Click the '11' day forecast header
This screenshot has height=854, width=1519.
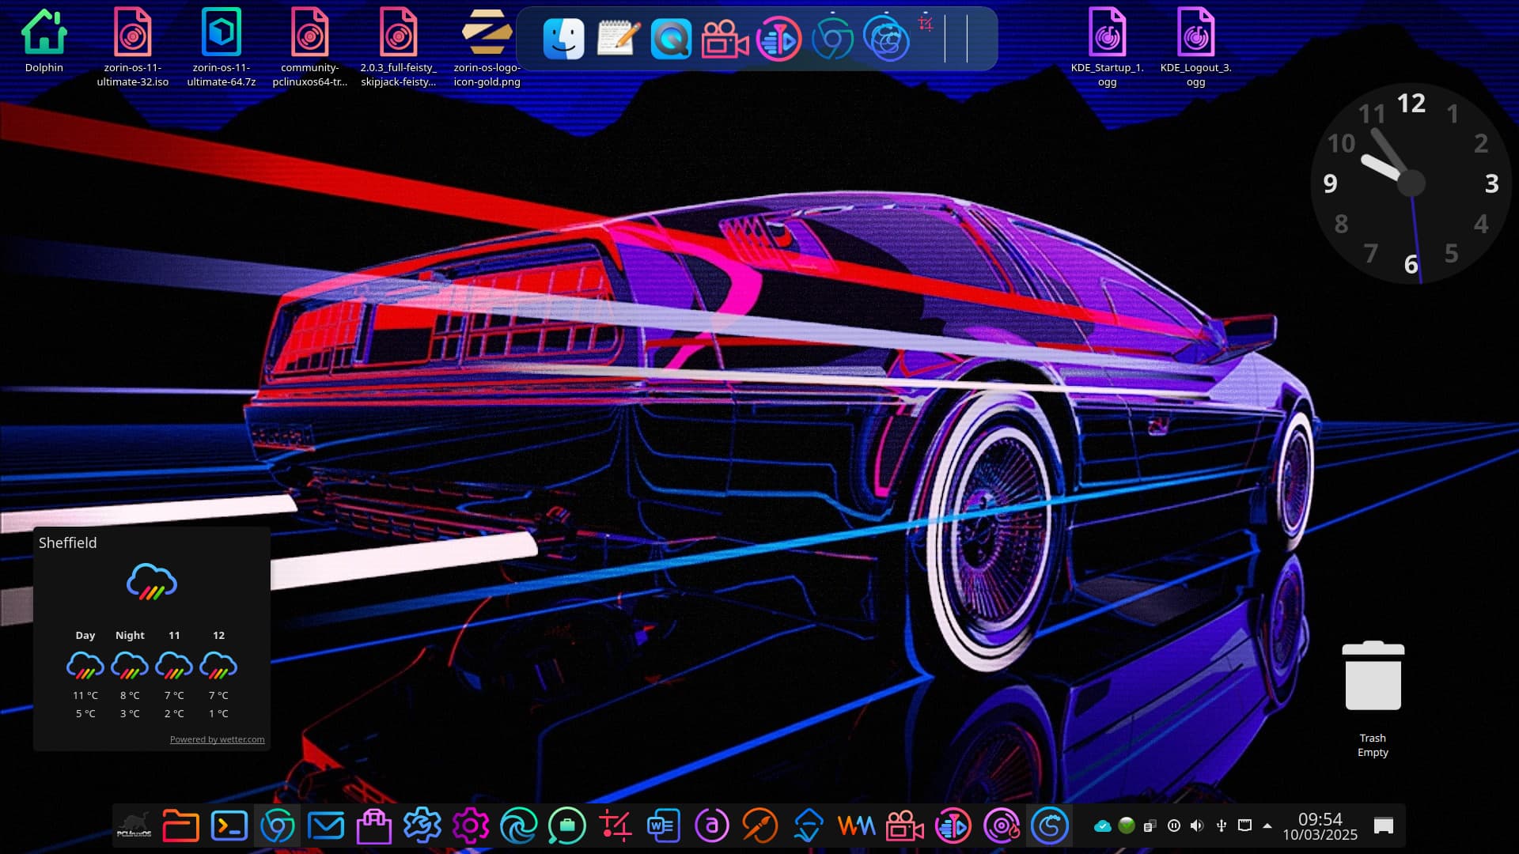point(174,635)
